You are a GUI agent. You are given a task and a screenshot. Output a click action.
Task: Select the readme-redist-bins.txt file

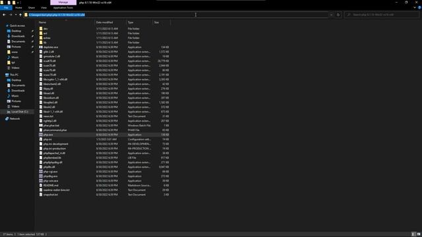(x=56, y=190)
